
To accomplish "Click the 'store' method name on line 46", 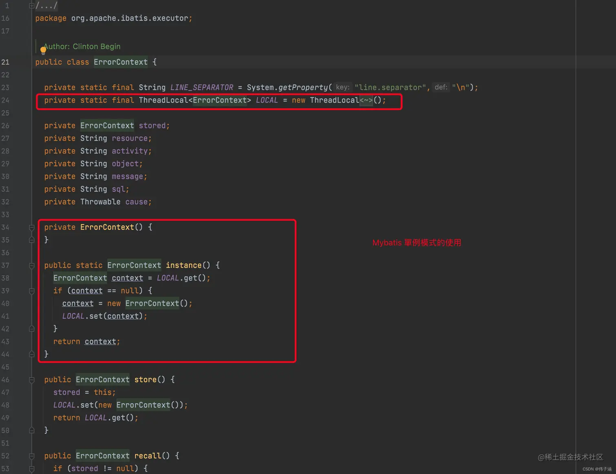I will click(x=145, y=379).
